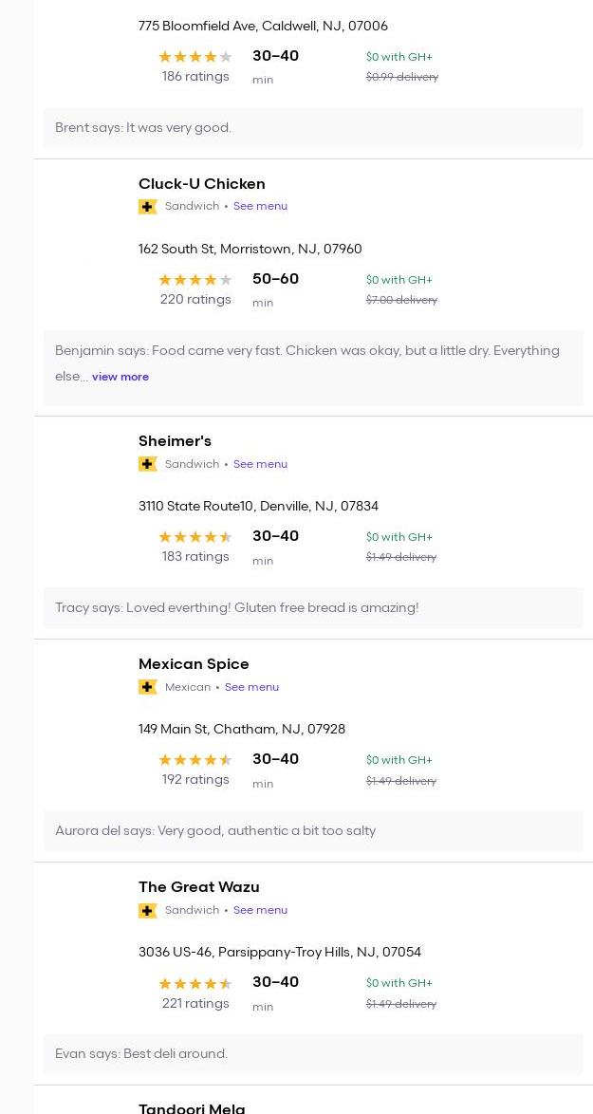Screen dimensions: 593x1114
Task: Open the Cluck-U Chicken restaurant page
Action: pyautogui.click(x=202, y=184)
